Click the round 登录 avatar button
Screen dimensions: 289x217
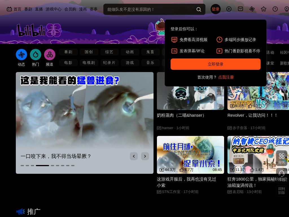click(x=215, y=9)
